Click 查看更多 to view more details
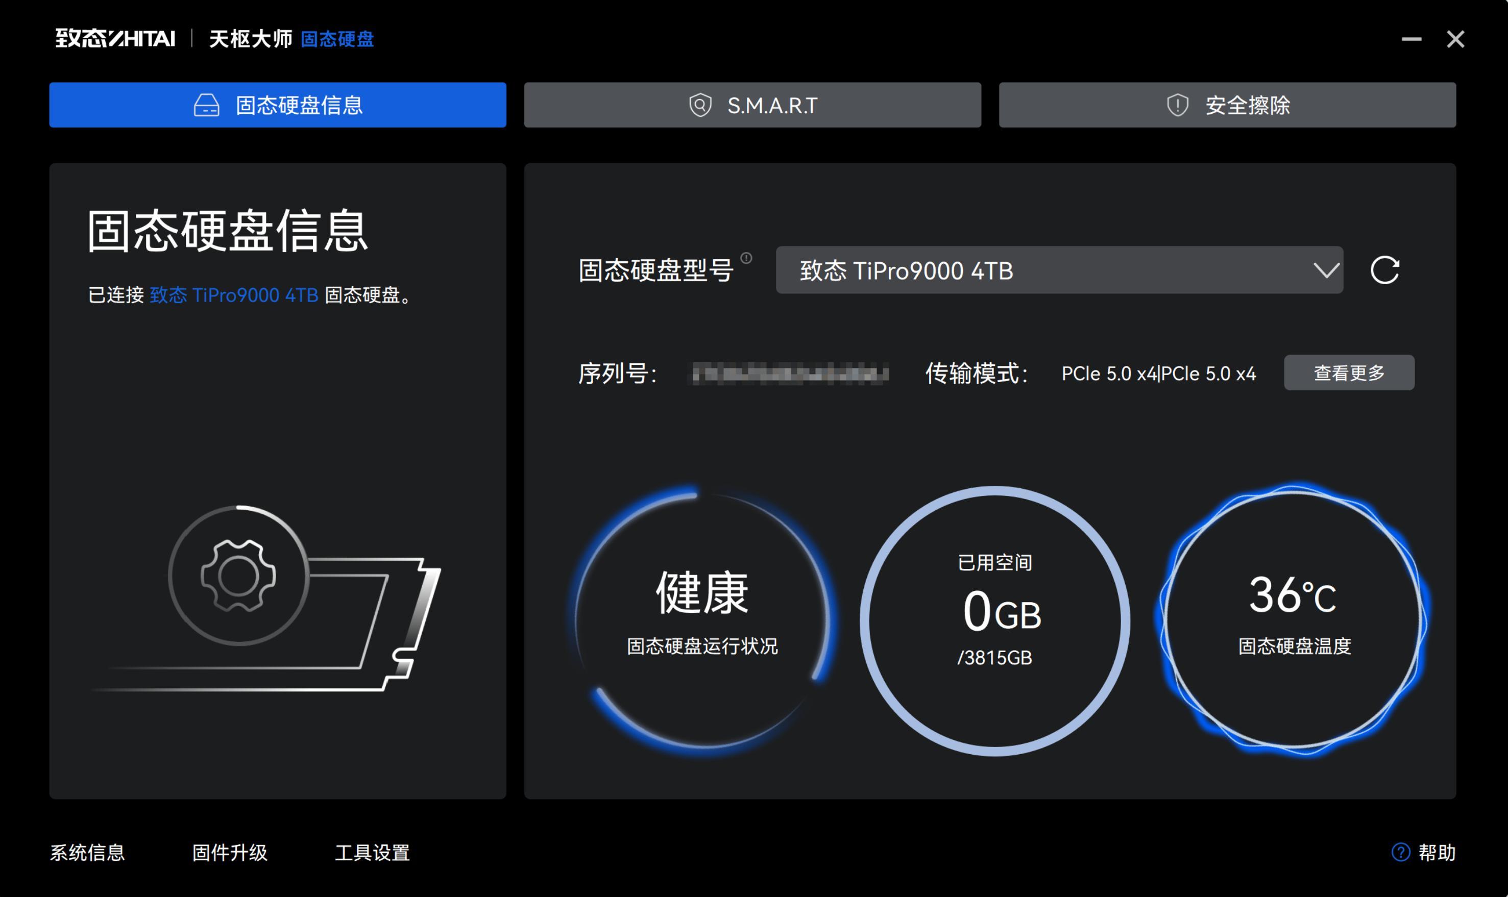This screenshot has width=1508, height=897. (x=1350, y=373)
